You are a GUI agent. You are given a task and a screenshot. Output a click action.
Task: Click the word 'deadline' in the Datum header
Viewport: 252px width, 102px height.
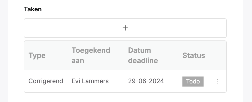pyautogui.click(x=143, y=61)
